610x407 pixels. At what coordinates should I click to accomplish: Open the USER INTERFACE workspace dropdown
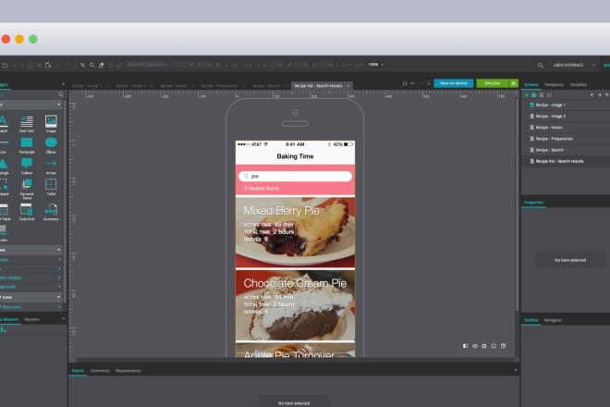click(574, 65)
